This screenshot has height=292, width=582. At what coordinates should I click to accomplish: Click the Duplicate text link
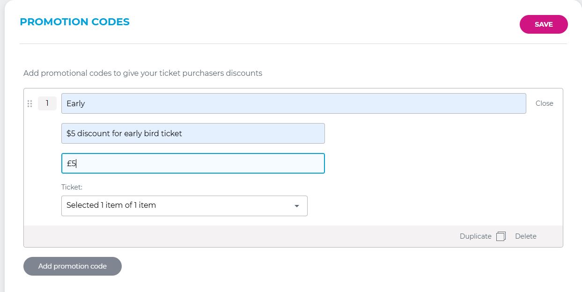[x=475, y=236]
